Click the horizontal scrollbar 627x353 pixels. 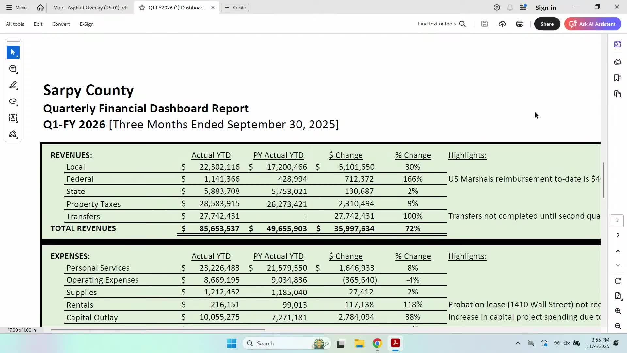tap(158, 330)
